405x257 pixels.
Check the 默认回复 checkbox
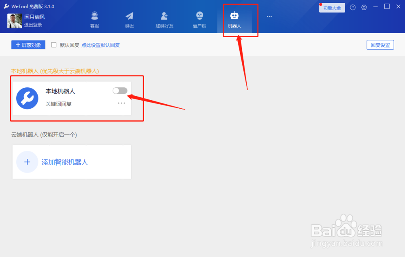pyautogui.click(x=53, y=45)
